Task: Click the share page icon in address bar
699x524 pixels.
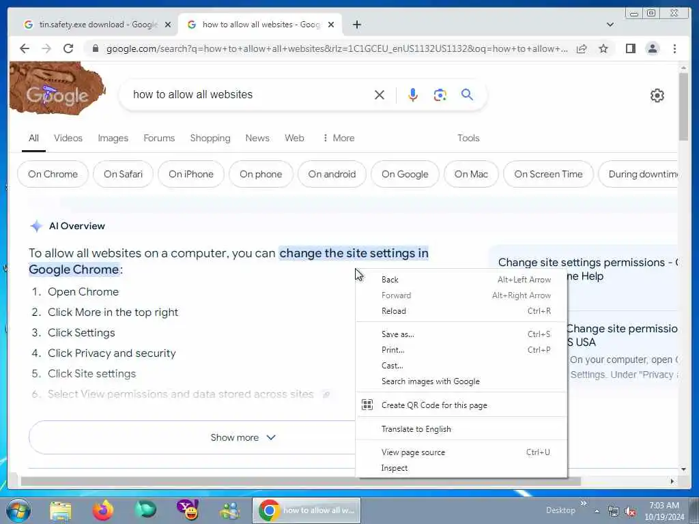Action: pyautogui.click(x=582, y=48)
